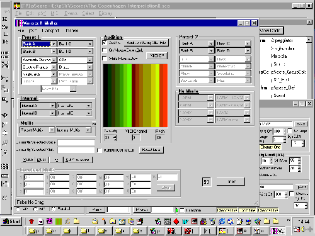Click the black stripe in audition strip
315x236 pixels.
(x=105, y=96)
